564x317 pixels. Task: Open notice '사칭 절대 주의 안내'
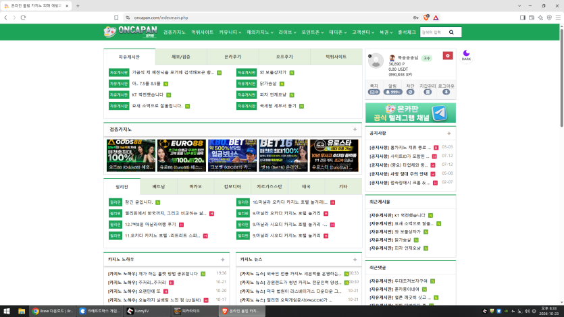click(399, 174)
